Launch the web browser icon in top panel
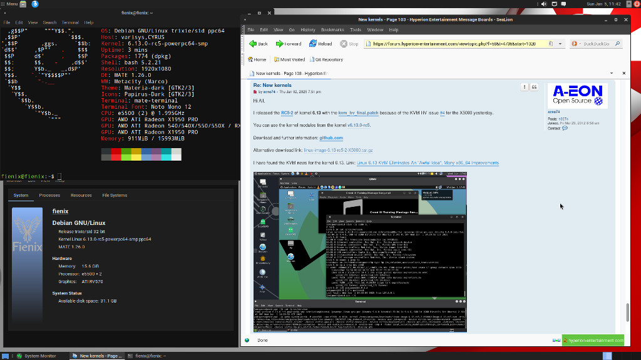The height and width of the screenshot is (360, 641). coord(35,4)
